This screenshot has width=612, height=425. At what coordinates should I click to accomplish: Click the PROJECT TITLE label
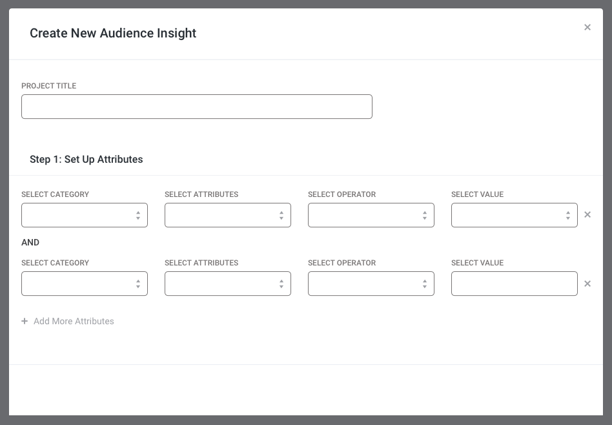tap(49, 86)
